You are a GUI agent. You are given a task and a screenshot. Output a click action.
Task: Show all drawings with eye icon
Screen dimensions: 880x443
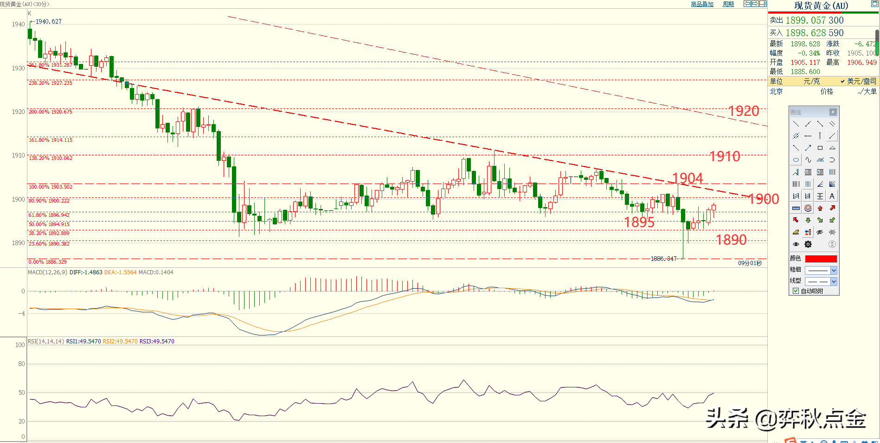click(x=796, y=244)
